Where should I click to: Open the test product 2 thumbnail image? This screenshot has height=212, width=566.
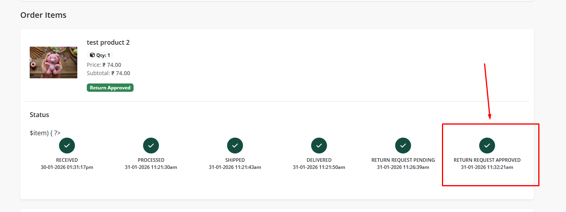pyautogui.click(x=54, y=62)
